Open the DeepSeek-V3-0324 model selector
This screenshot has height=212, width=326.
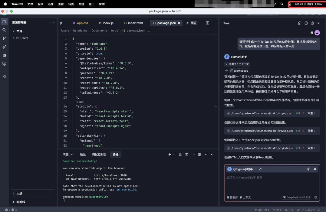point(296,197)
